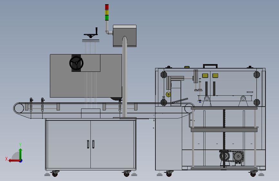Select the yellow round disc near the machine inlet
This screenshot has height=181, width=279.
(x=168, y=94)
